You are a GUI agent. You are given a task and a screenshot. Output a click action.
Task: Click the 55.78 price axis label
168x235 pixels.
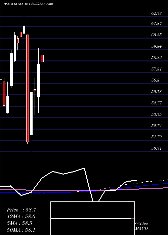click(157, 91)
